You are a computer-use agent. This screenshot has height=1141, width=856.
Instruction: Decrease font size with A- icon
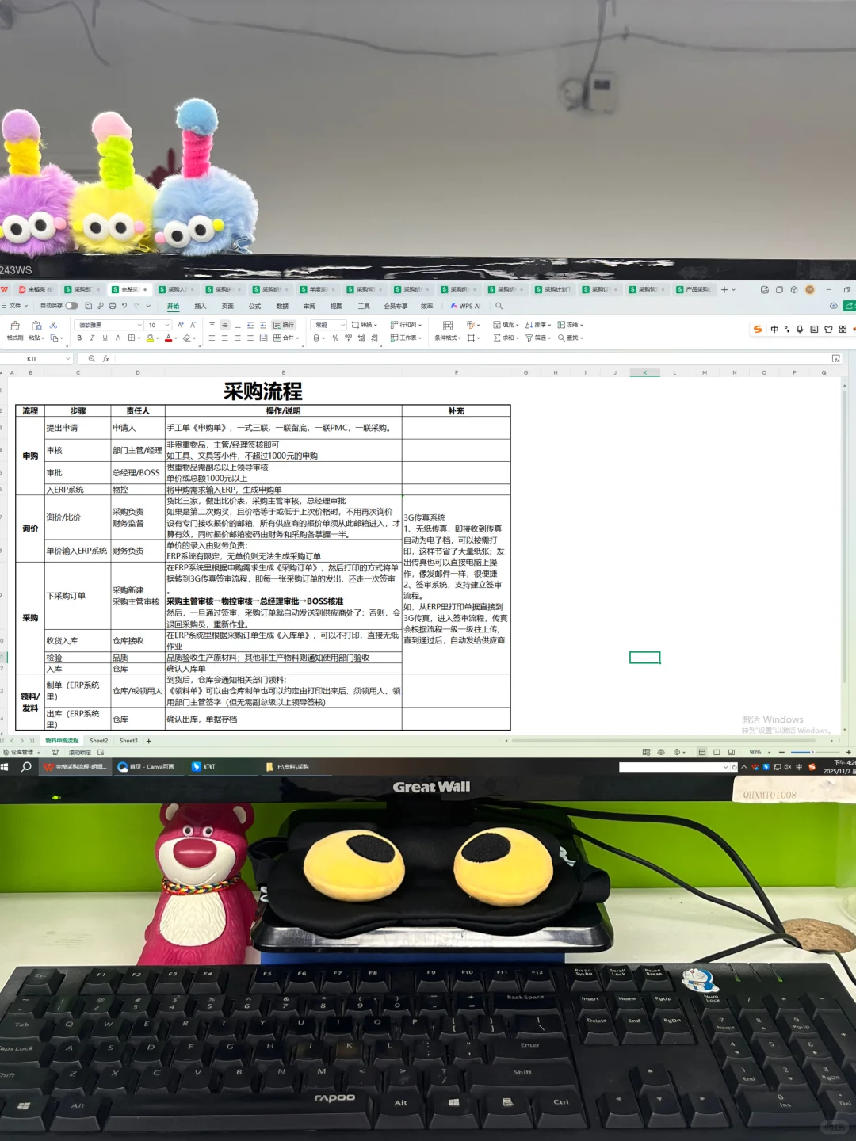tap(193, 325)
